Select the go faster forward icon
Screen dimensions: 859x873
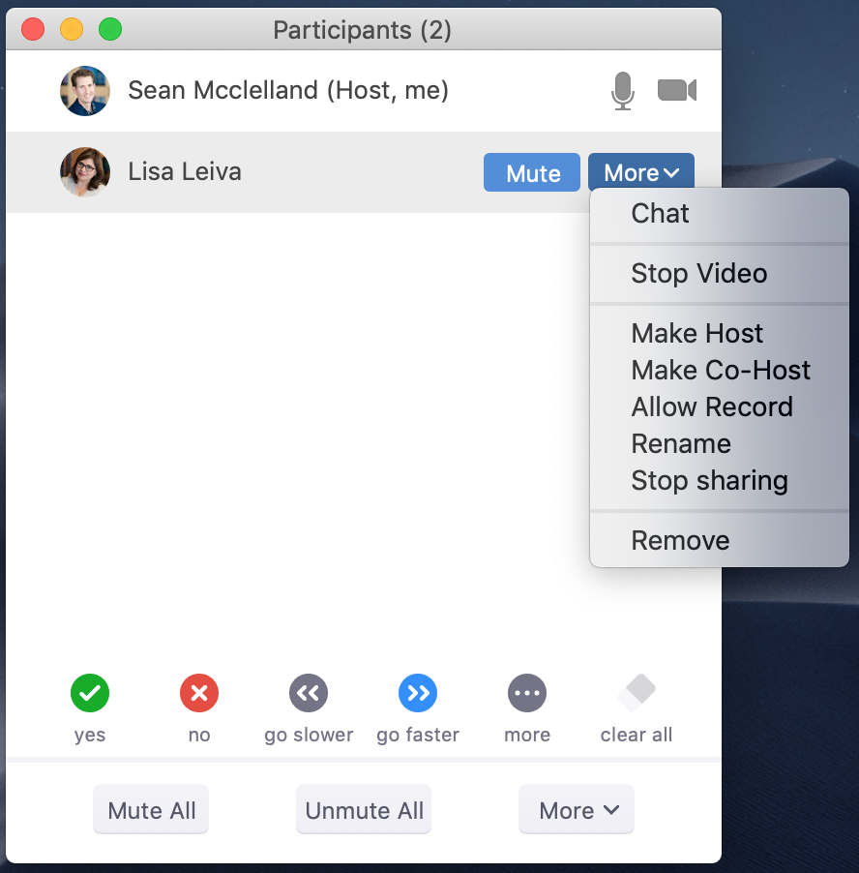(x=418, y=693)
